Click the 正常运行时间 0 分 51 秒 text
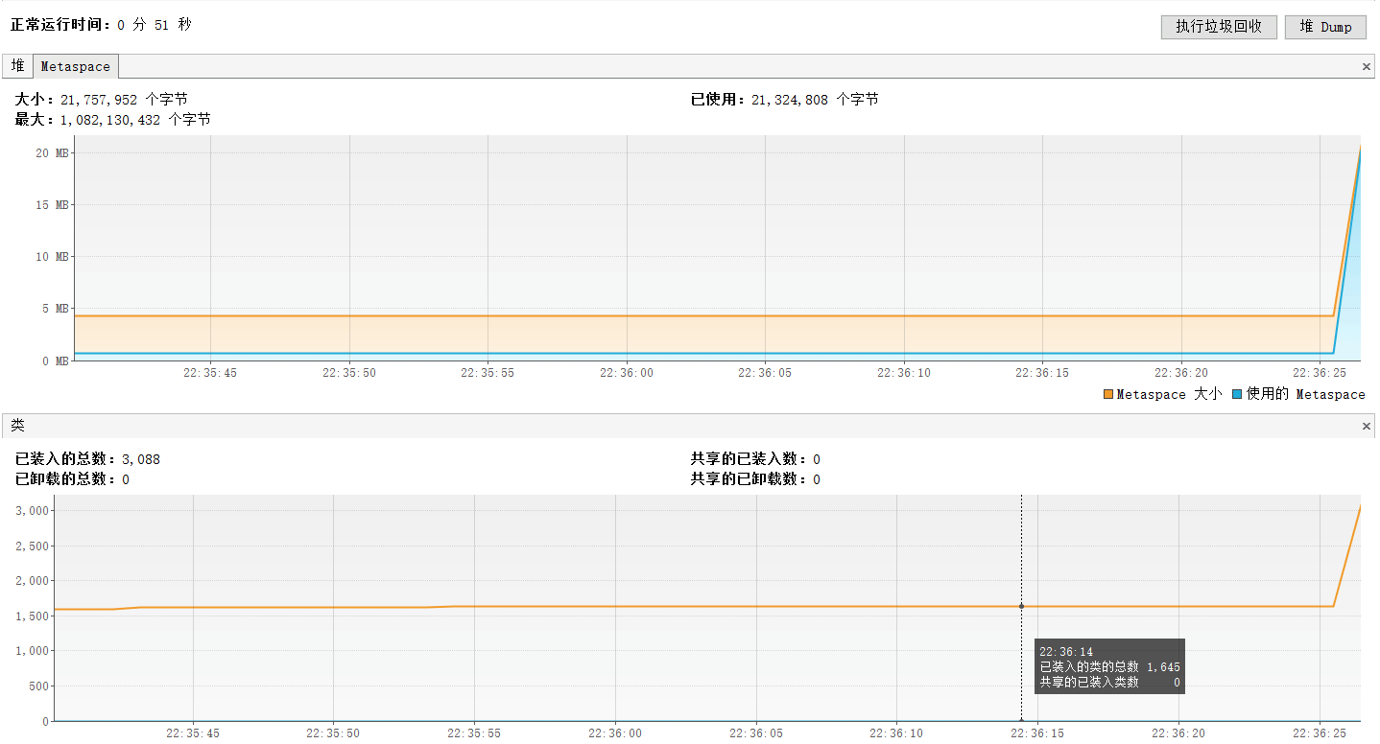Image resolution: width=1380 pixels, height=744 pixels. click(101, 25)
